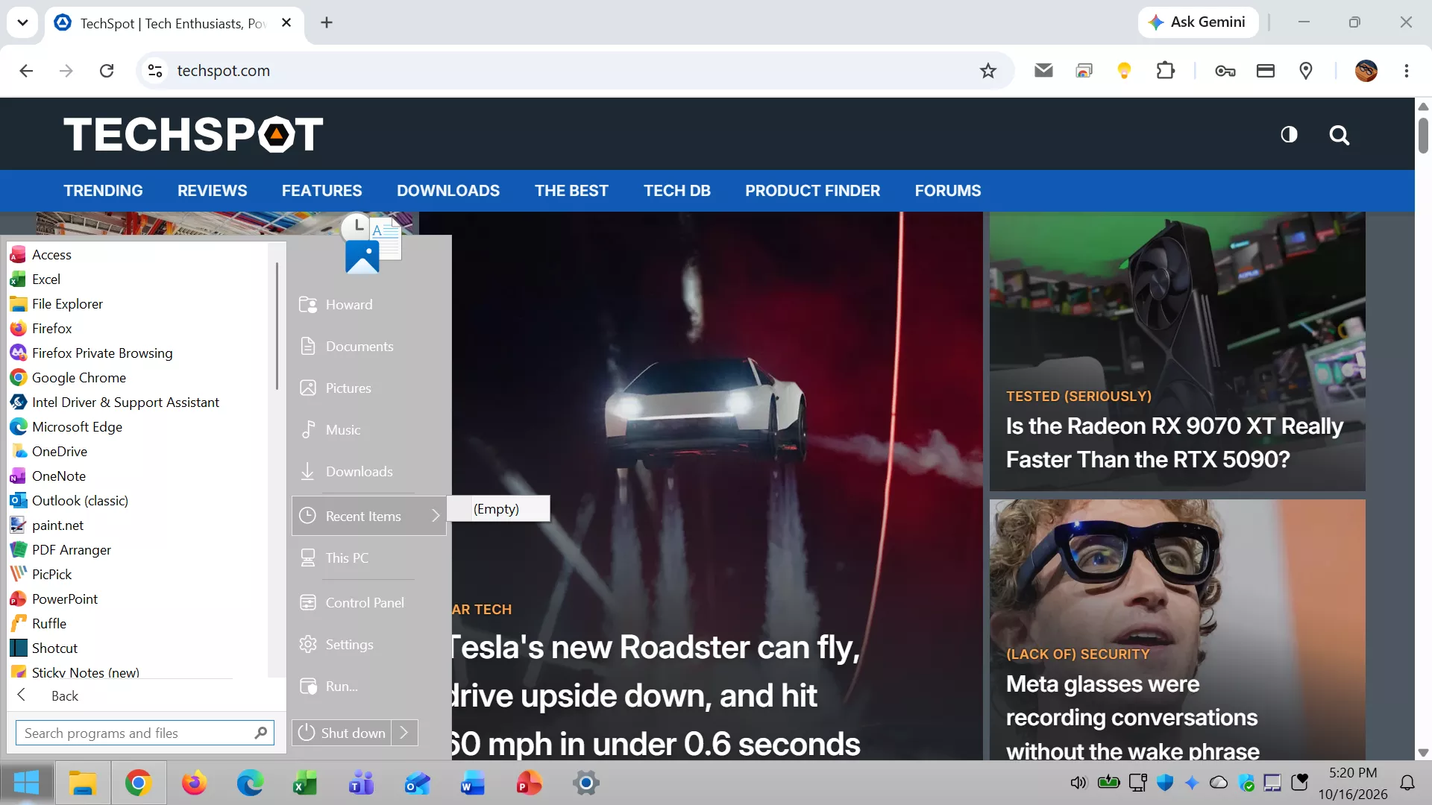Open the FORUMS nav link

948,191
